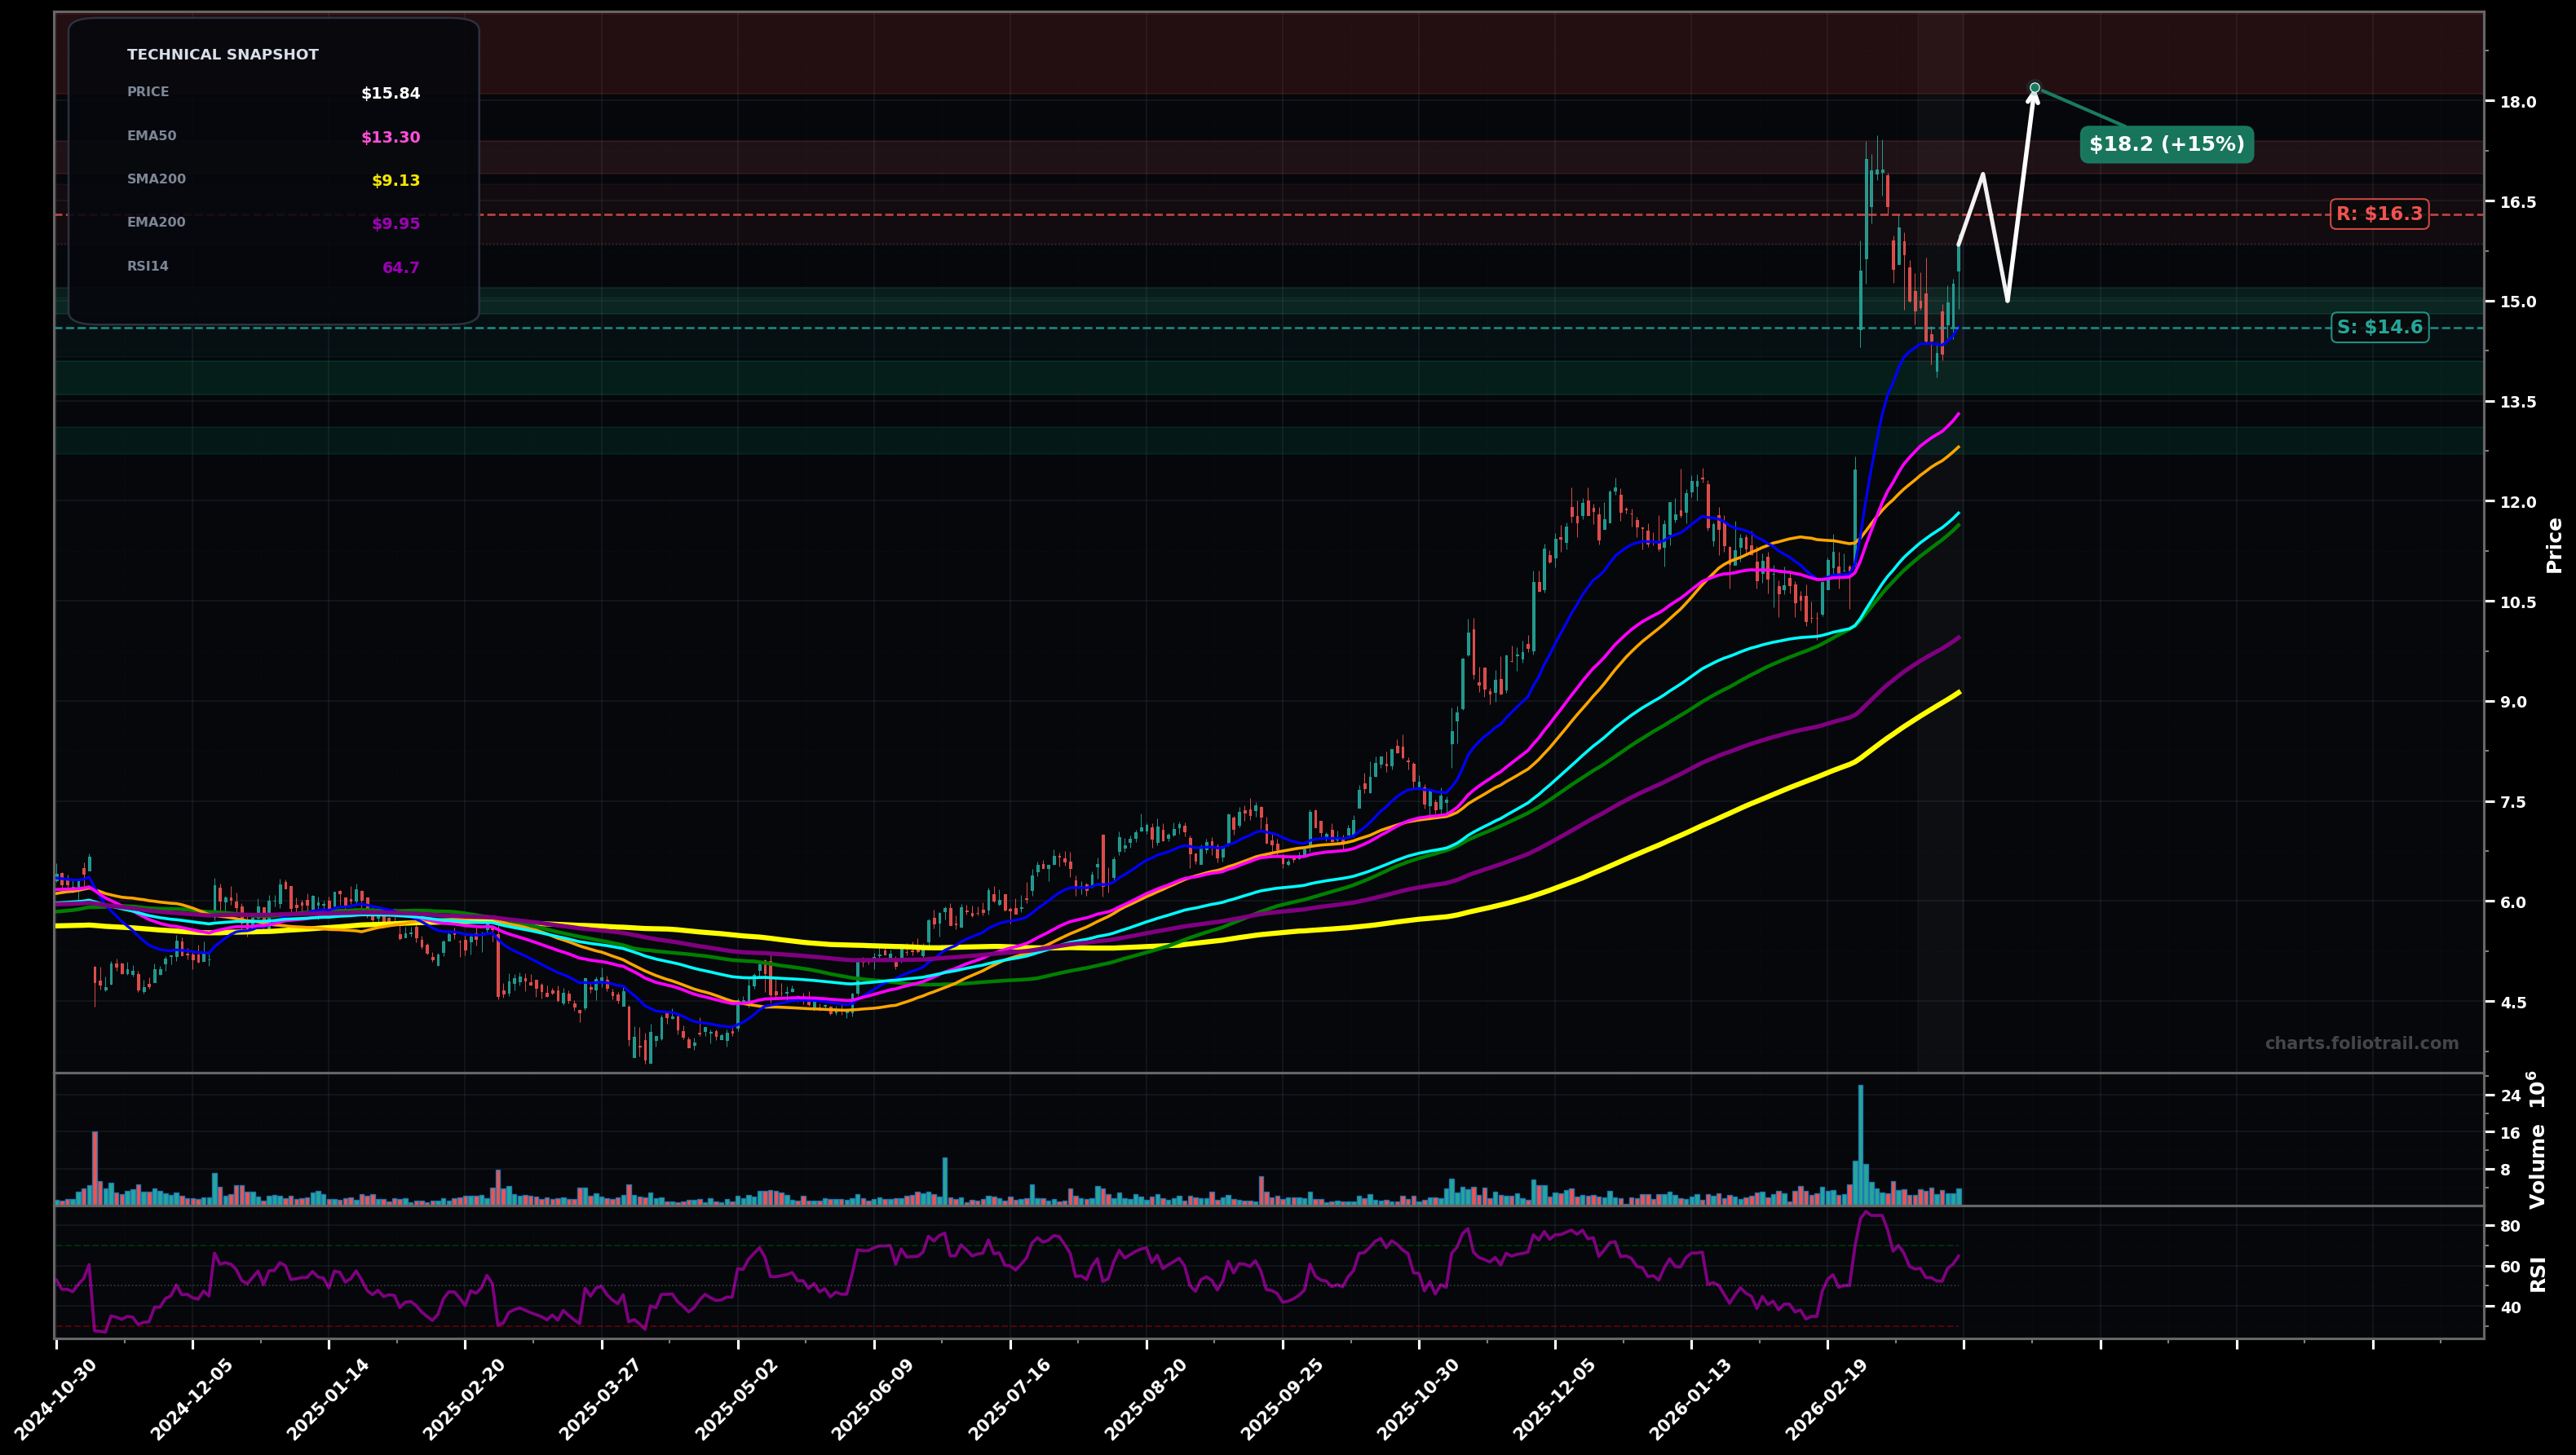Click the R: $16.3 resistance label

click(x=2380, y=213)
